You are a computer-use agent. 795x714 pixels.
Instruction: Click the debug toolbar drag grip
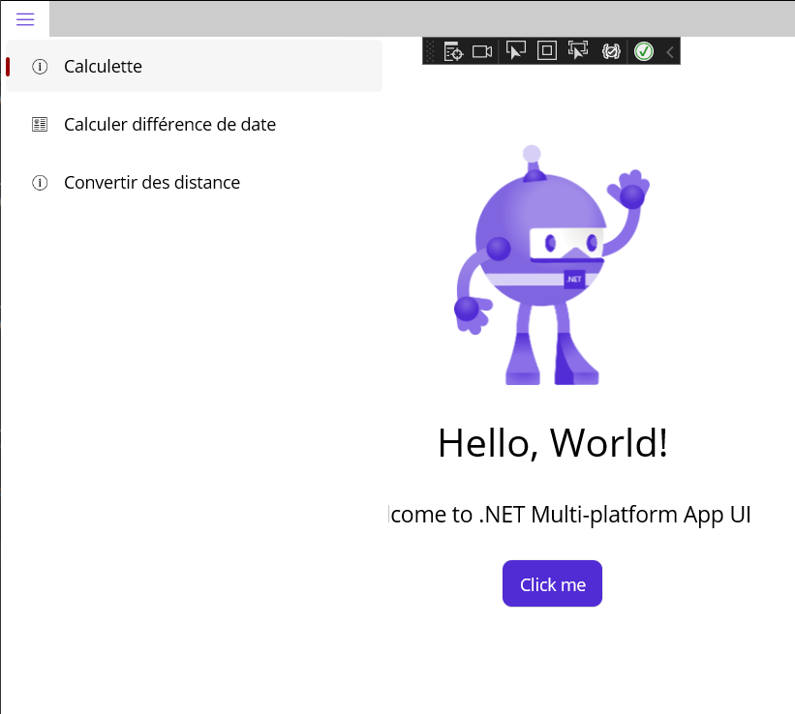(429, 51)
